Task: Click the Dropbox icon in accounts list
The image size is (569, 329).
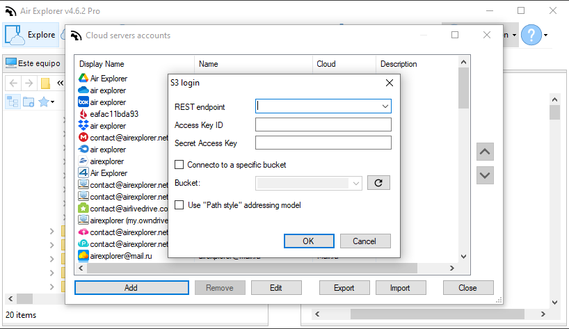Action: click(83, 125)
